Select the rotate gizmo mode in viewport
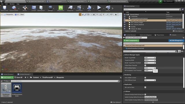185x104 pixels. tap(83, 14)
